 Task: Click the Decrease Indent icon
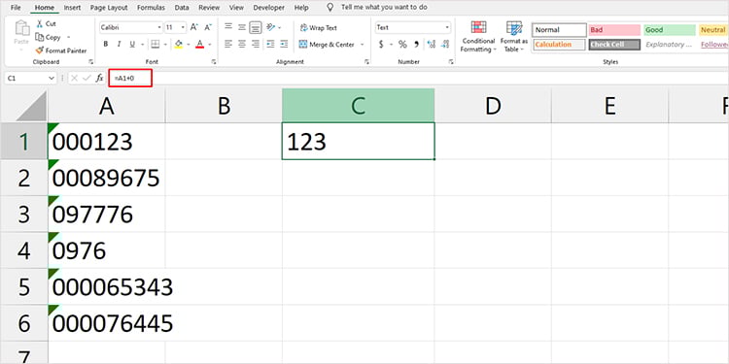270,45
